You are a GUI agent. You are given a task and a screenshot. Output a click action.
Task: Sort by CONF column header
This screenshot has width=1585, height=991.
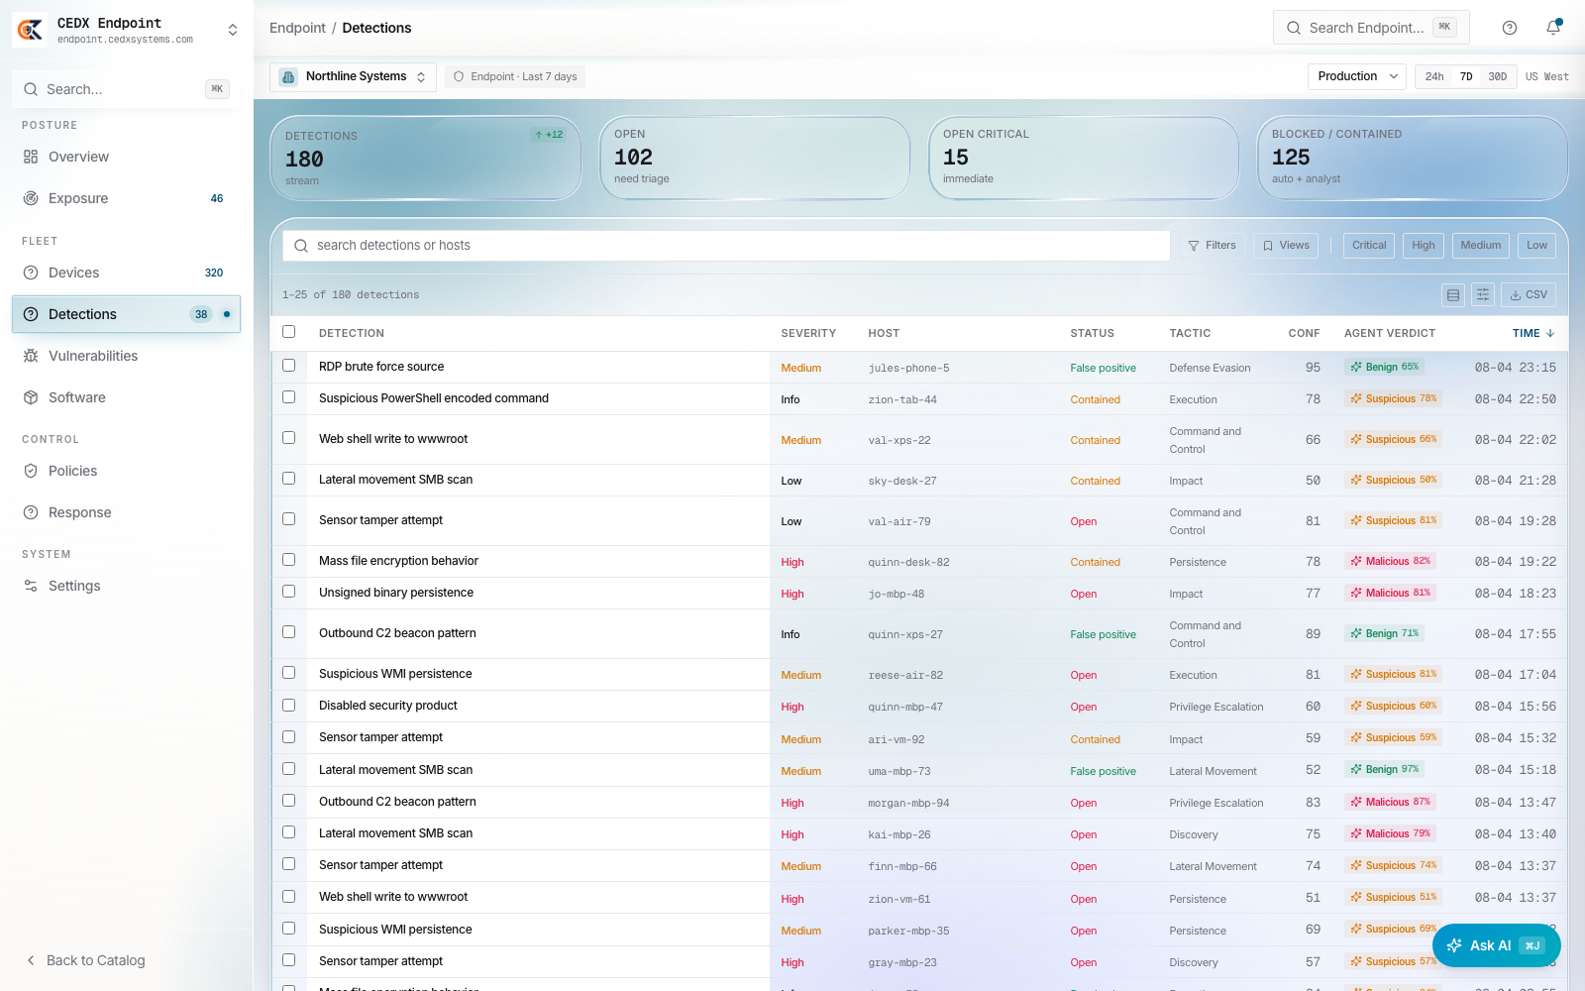click(x=1304, y=334)
